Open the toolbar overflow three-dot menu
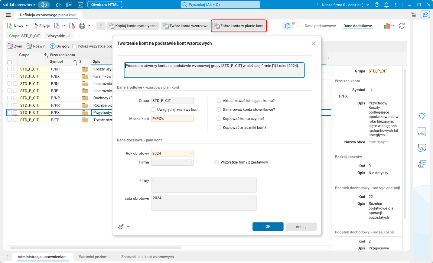Viewport: 433px width, 263px height. click(101, 26)
